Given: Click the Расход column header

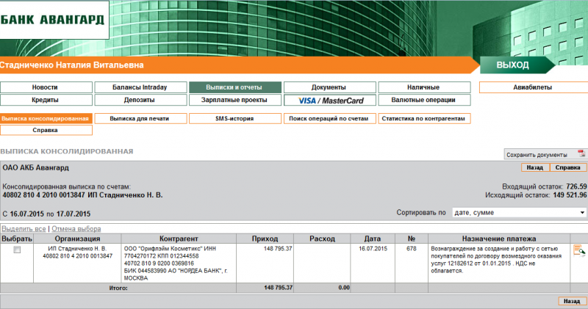Looking at the screenshot, I should tap(322, 239).
